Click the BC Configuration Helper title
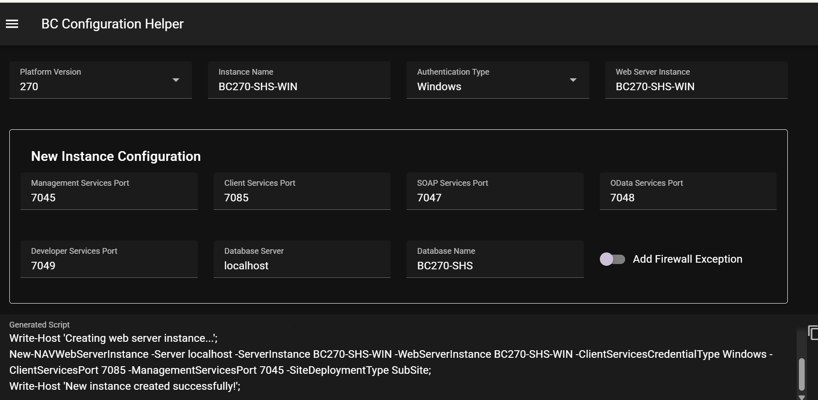The width and height of the screenshot is (818, 400). coord(112,24)
